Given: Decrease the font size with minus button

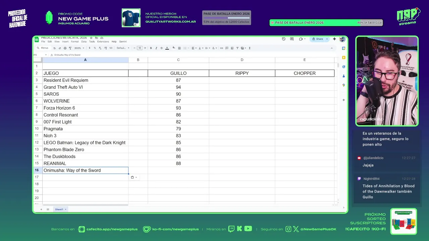Looking at the screenshot, I should (x=134, y=48).
